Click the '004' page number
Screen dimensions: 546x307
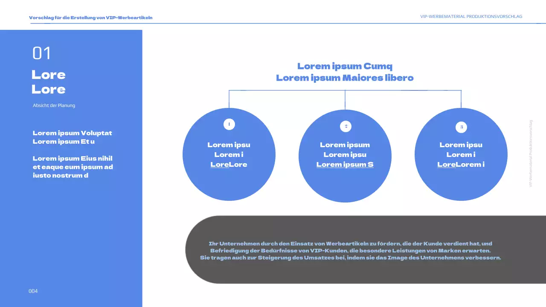[33, 291]
